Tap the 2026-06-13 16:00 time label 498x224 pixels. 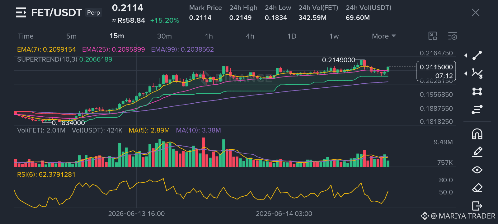click(136, 214)
